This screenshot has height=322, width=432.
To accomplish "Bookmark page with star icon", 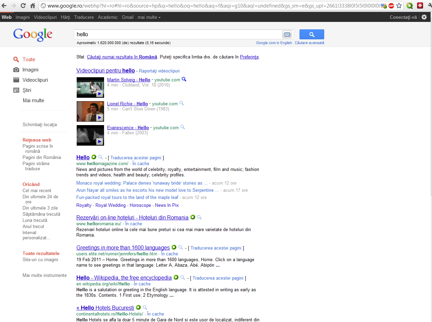I will coord(399,6).
